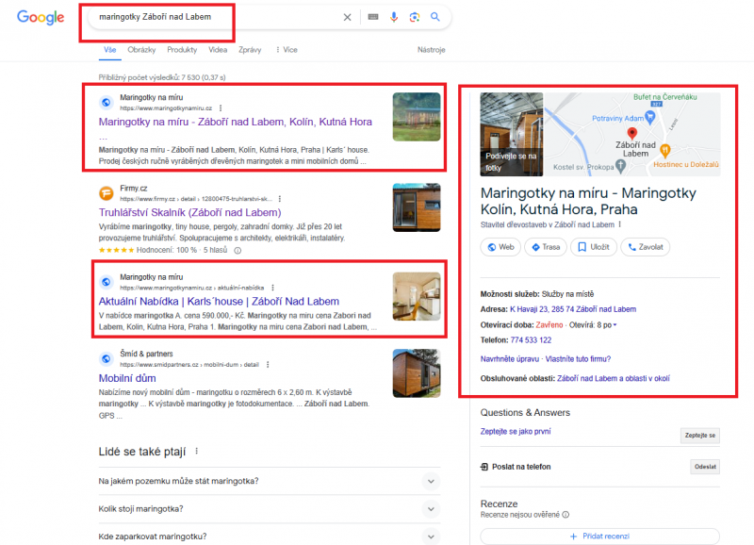Open options menu for Firmy.cz result
The width and height of the screenshot is (754, 545).
point(279,199)
